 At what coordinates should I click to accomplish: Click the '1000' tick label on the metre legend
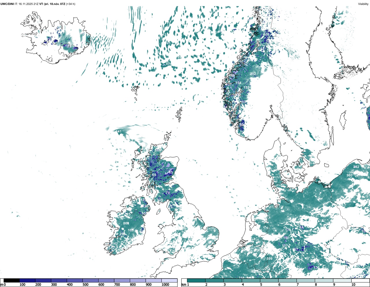click(x=165, y=285)
